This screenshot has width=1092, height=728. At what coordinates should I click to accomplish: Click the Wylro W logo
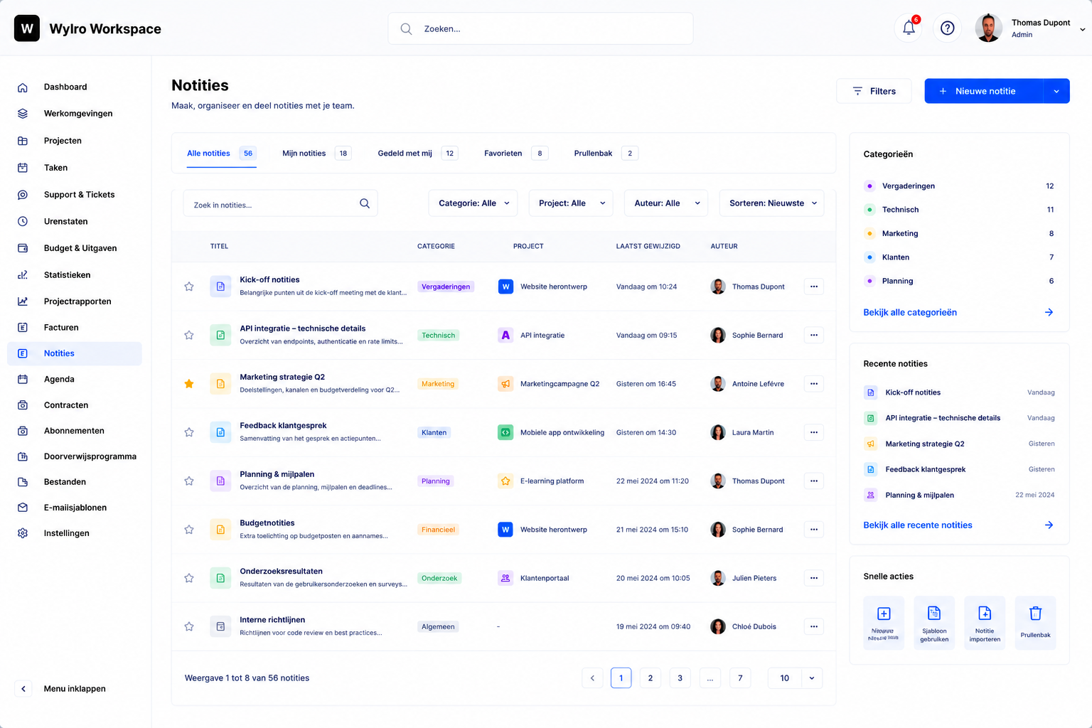click(27, 28)
